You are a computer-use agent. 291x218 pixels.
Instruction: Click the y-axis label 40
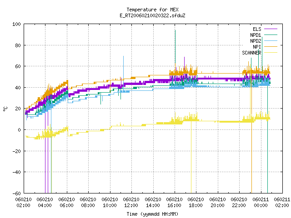pos(18,88)
